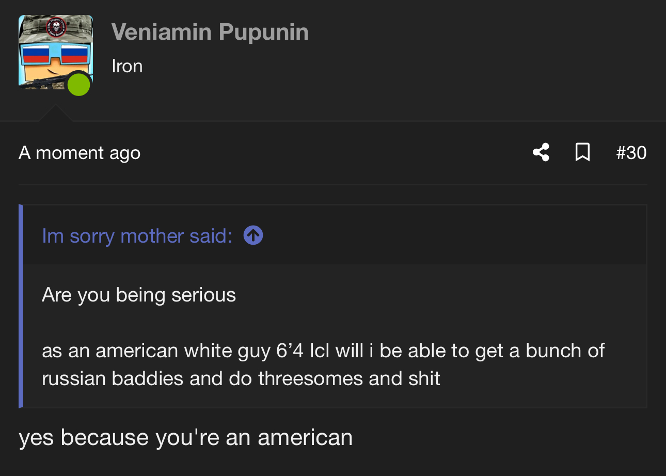
Task: Click "Im sorry mother said:" quote attribution
Action: (x=137, y=236)
